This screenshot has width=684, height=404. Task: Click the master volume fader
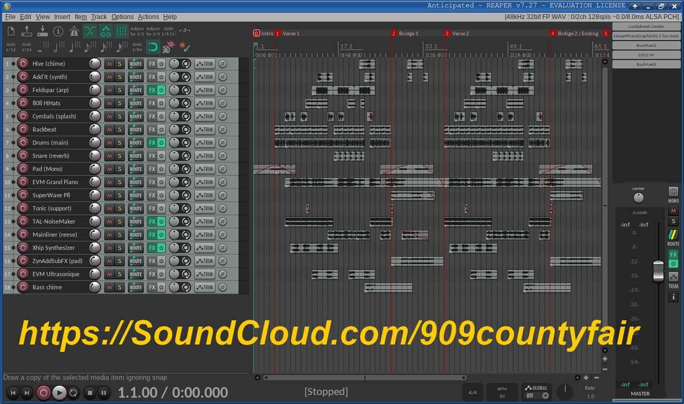point(658,272)
